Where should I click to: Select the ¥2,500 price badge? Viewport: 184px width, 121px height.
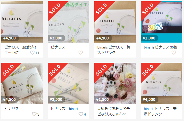(x=56, y=99)
